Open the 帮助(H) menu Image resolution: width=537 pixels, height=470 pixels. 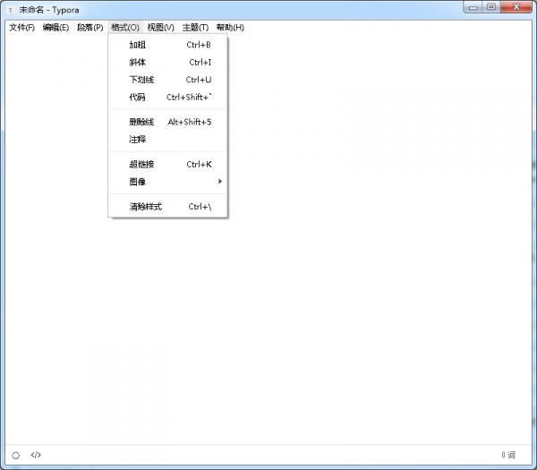click(230, 28)
